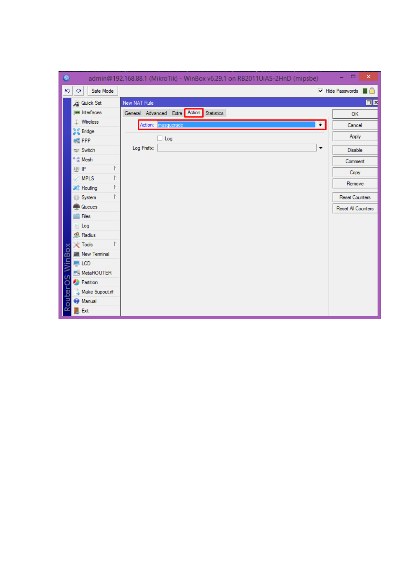
Task: Open the MPLS icon
Action: pos(76,178)
